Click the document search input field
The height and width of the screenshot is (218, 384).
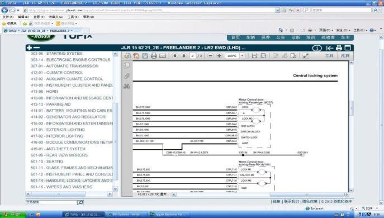[x=51, y=202]
